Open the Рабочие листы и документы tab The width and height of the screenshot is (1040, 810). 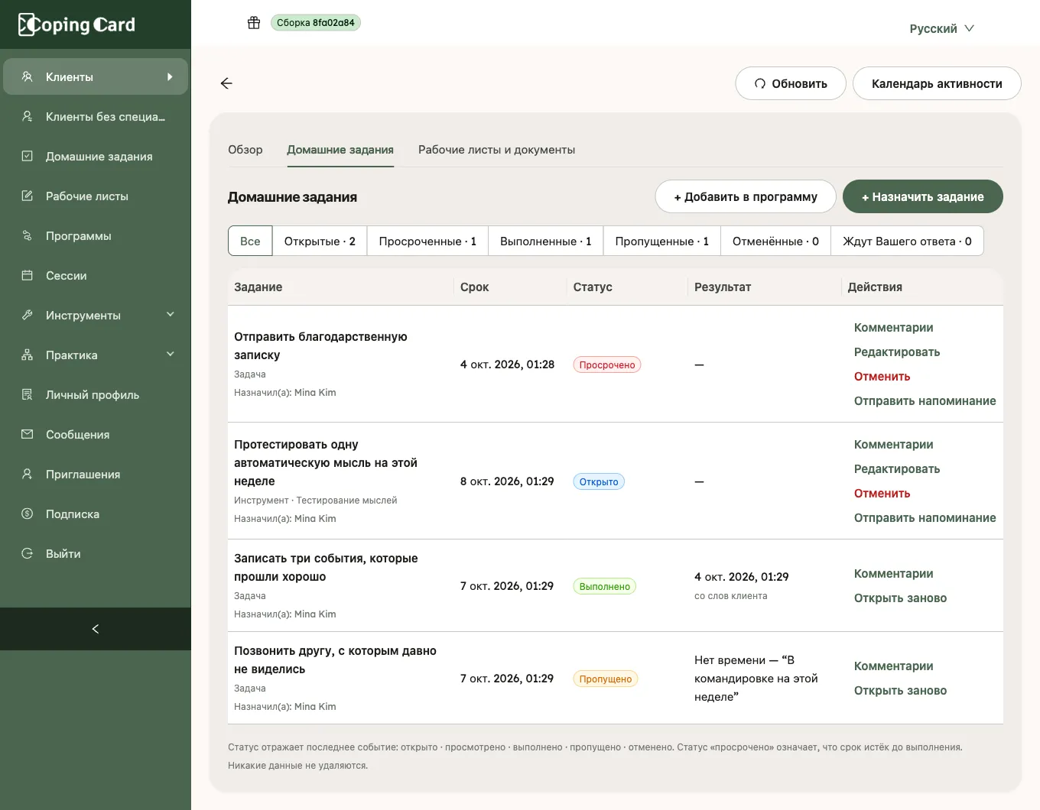pos(496,150)
